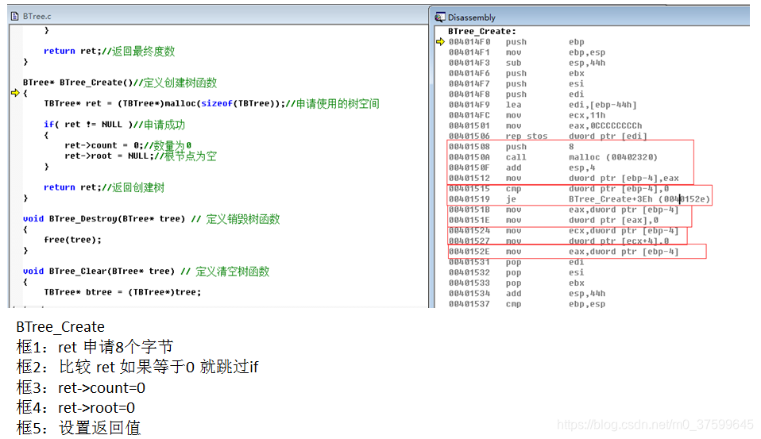Click the 'ret->count = 0;' source line
Image resolution: width=761 pixels, height=439 pixels.
[x=128, y=145]
